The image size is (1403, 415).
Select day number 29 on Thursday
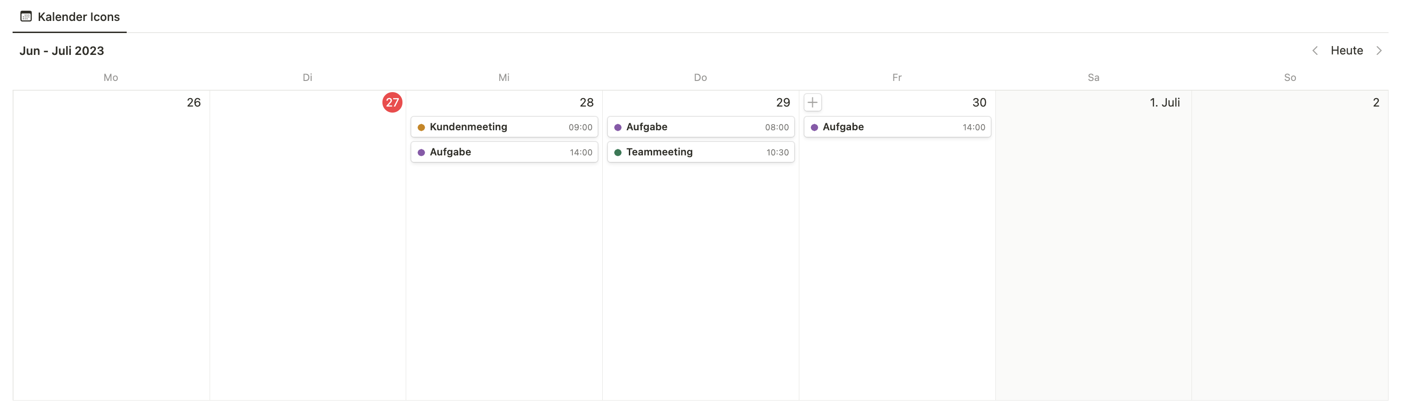pyautogui.click(x=783, y=102)
